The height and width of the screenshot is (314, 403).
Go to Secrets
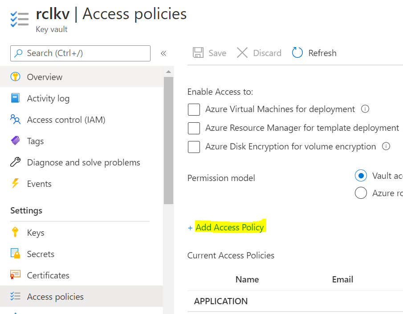click(81, 254)
